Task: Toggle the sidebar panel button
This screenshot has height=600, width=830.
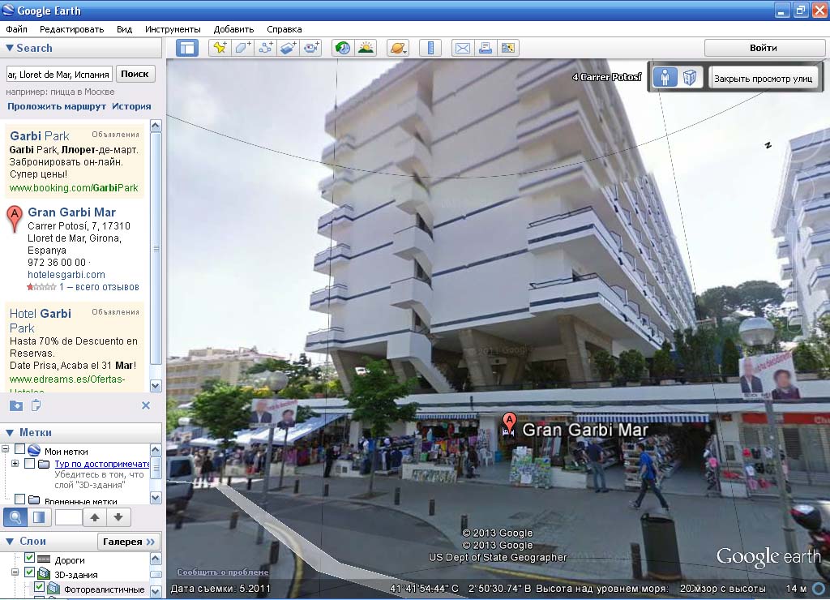Action: (x=187, y=48)
